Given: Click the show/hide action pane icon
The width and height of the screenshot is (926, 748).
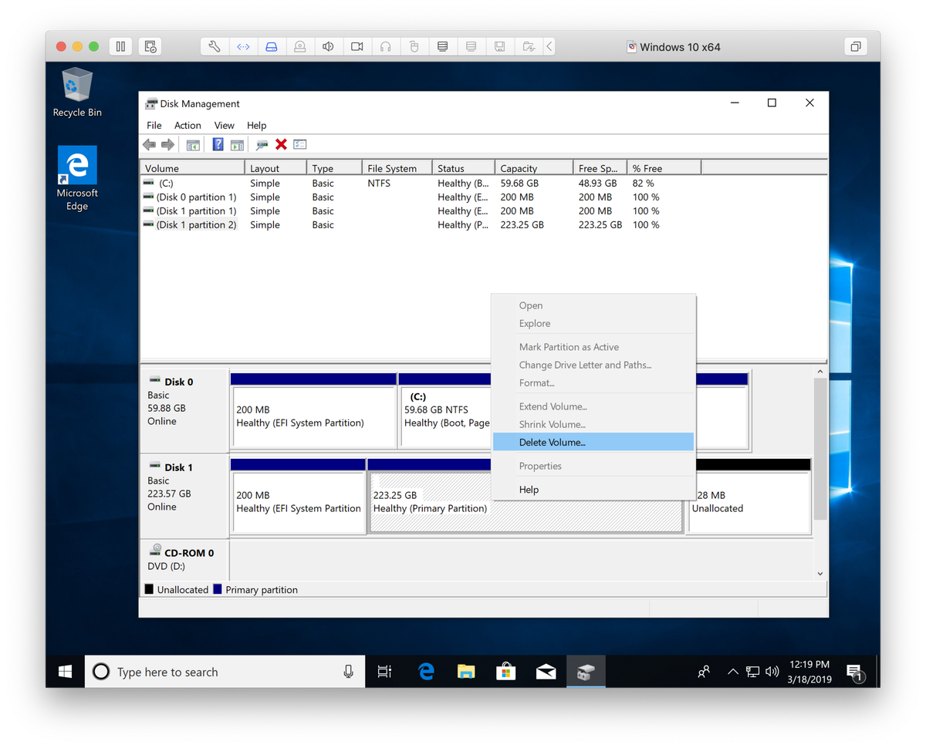Looking at the screenshot, I should point(237,144).
